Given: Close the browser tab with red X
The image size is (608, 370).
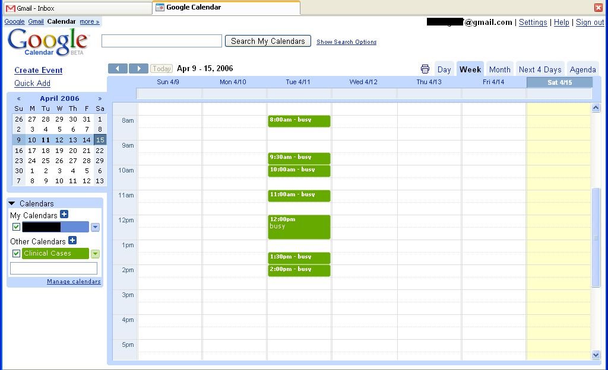Looking at the screenshot, I should click(598, 8).
